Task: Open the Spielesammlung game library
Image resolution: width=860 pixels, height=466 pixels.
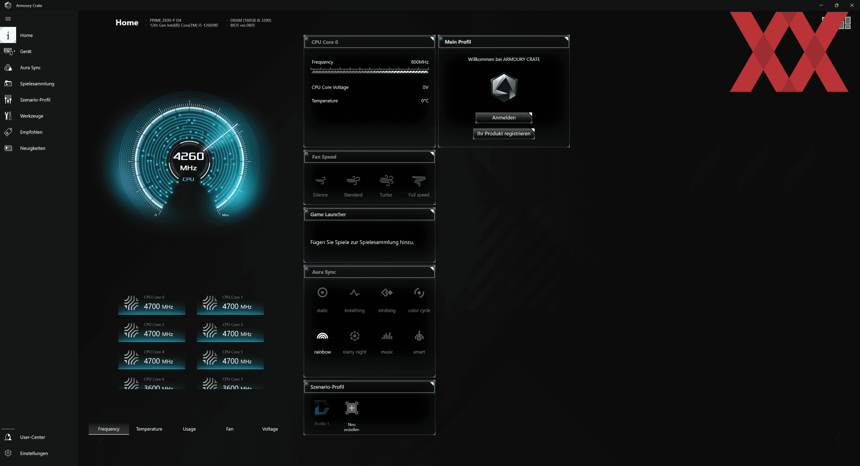Action: pos(37,84)
